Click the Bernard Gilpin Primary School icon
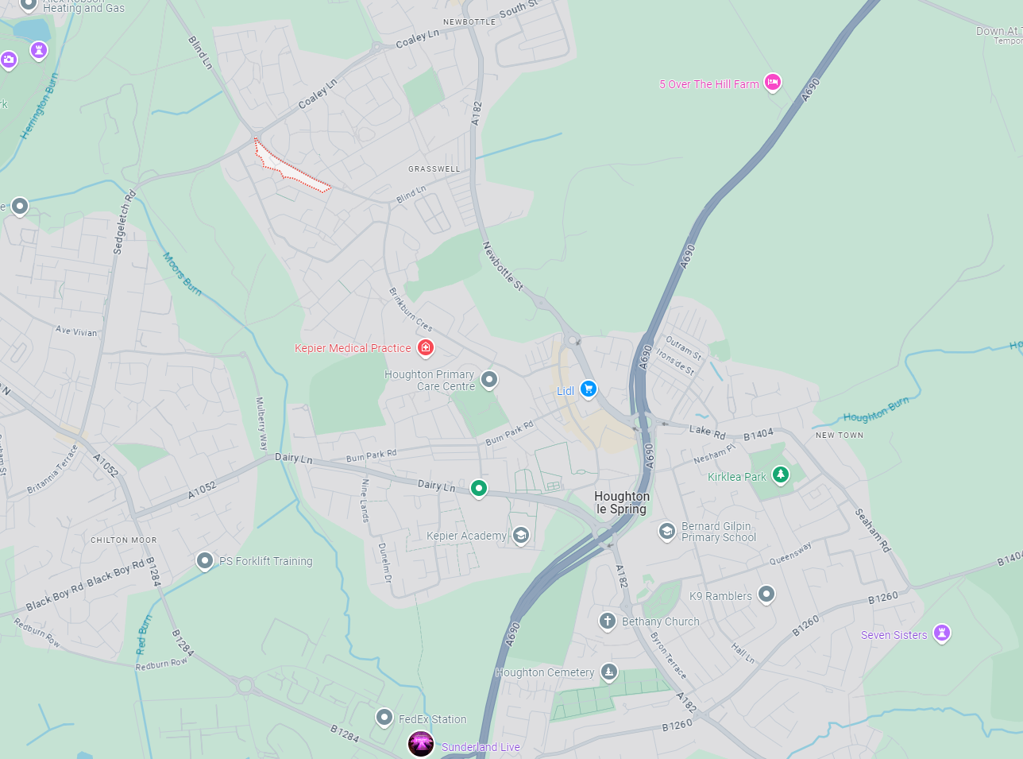The image size is (1023, 759). click(667, 531)
